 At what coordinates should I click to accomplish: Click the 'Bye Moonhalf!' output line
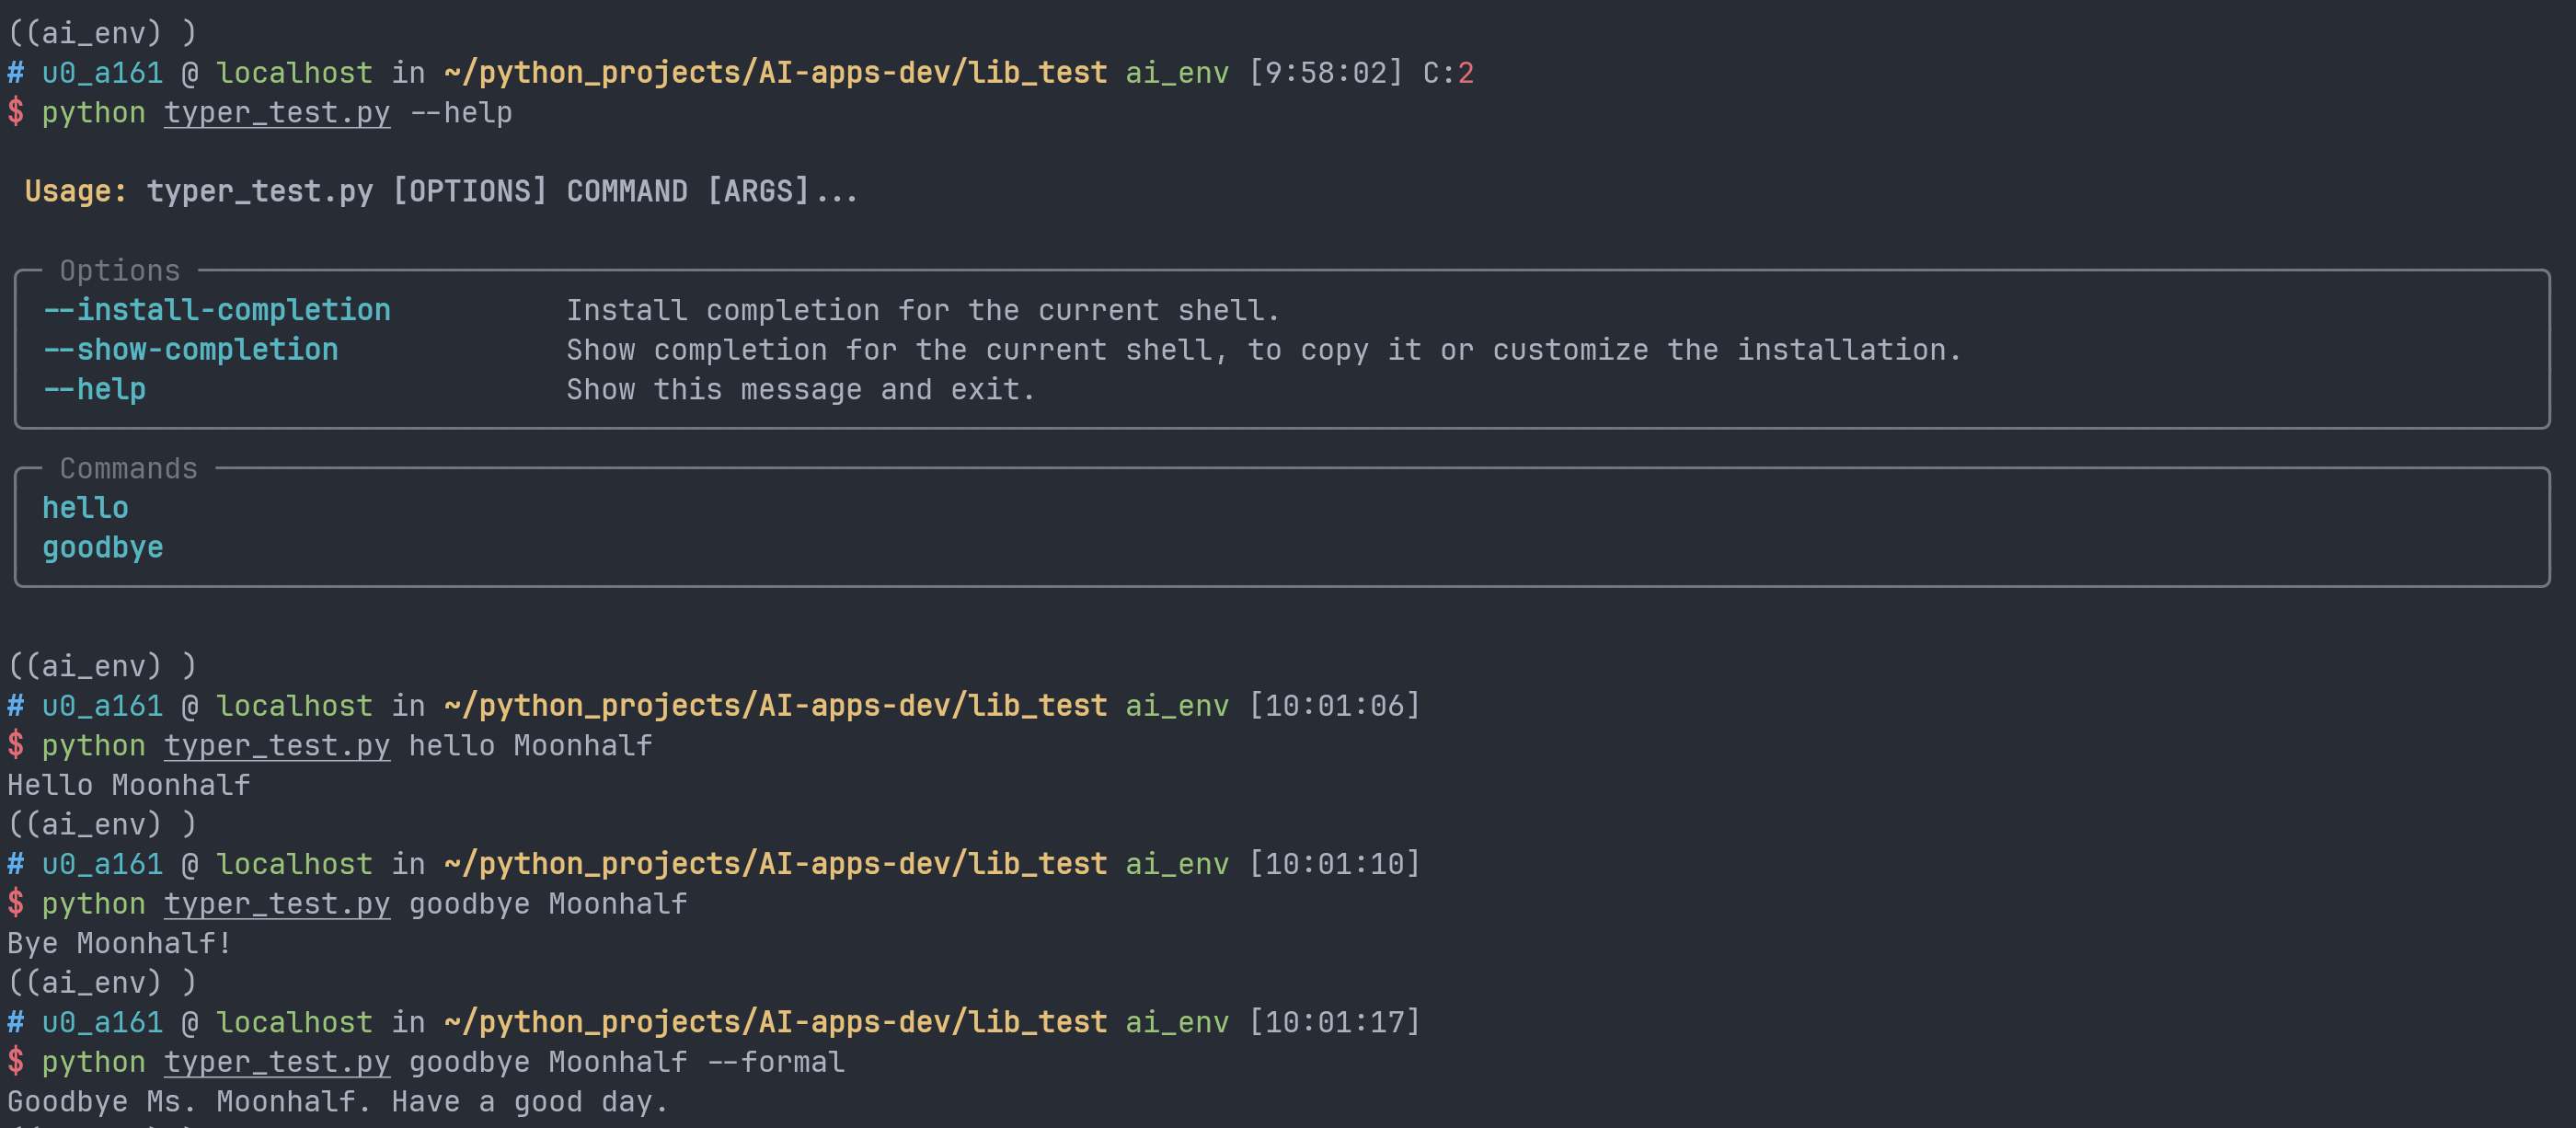point(120,943)
